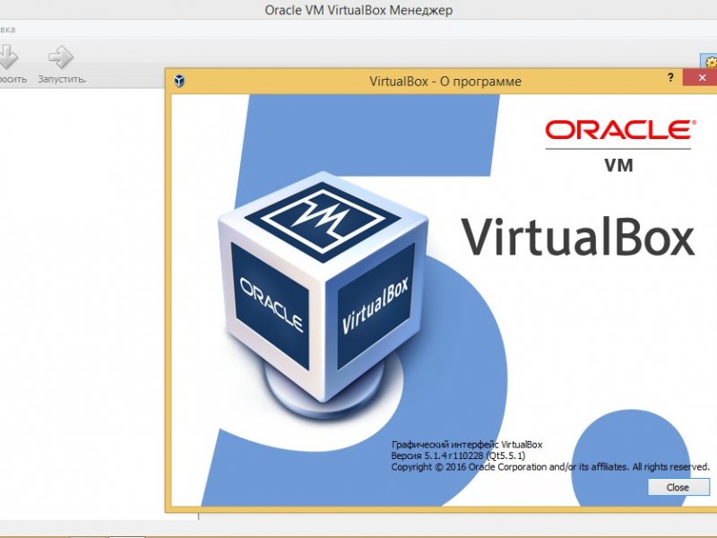The height and width of the screenshot is (538, 717).
Task: Click the 'VirtualBox - О программе' title bar
Action: click(x=445, y=81)
